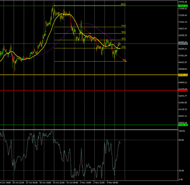Select the trendline's middle anchor handle
The image size is (190, 185).
point(90,33)
